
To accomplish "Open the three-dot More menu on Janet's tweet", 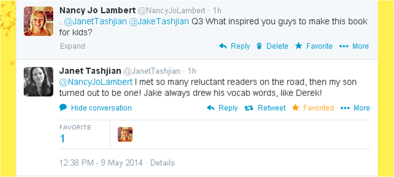I will click(x=345, y=108).
